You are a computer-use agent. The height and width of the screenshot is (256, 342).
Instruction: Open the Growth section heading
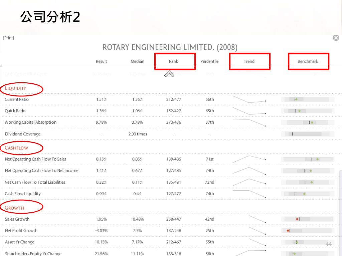[x=15, y=208]
